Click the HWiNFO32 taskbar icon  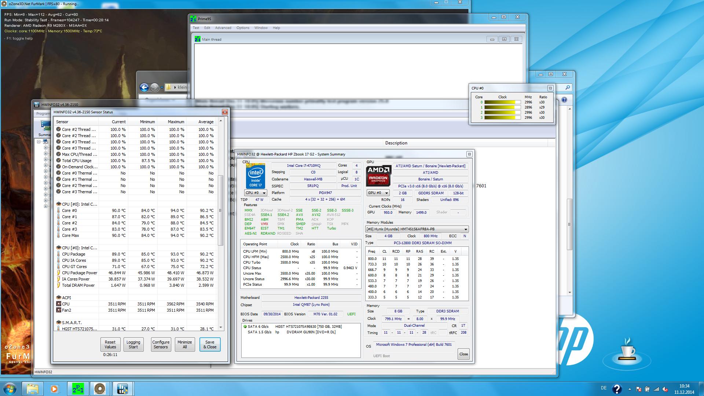122,389
